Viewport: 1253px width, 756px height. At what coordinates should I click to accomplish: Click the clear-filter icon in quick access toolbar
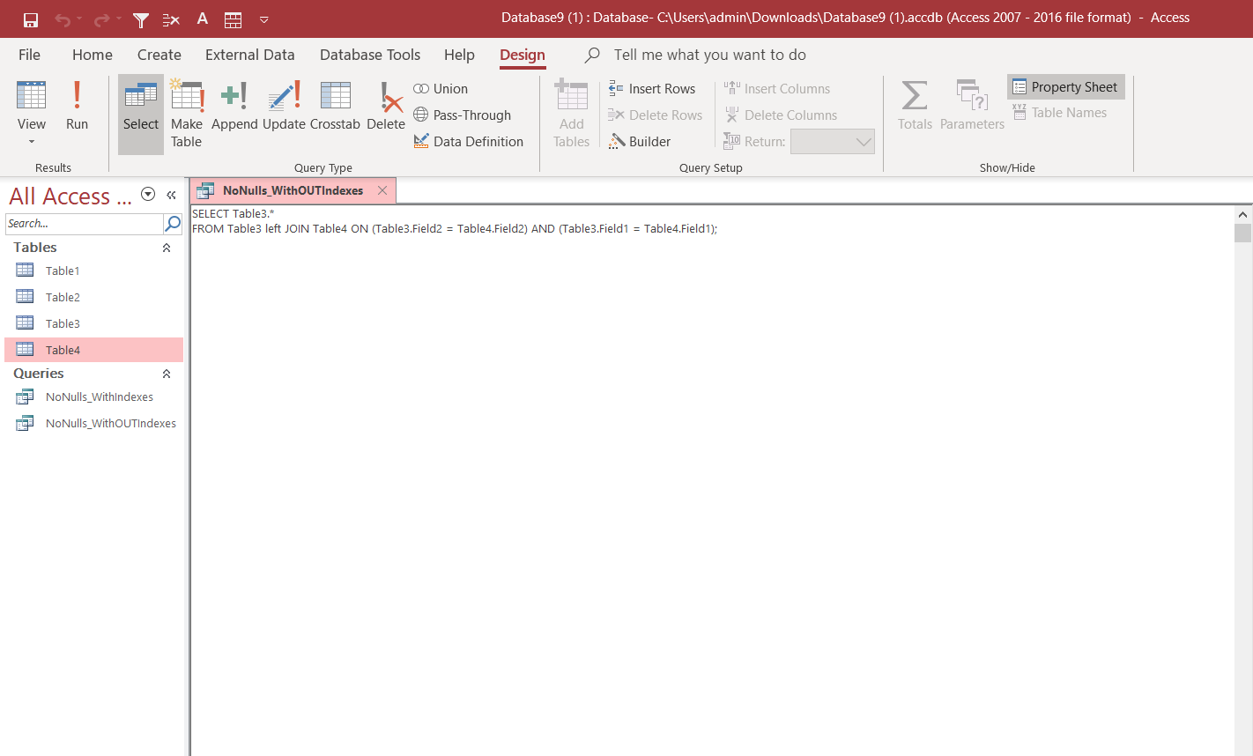pyautogui.click(x=172, y=19)
